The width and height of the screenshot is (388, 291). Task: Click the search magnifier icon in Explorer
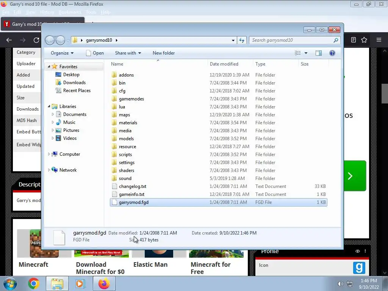(x=336, y=40)
